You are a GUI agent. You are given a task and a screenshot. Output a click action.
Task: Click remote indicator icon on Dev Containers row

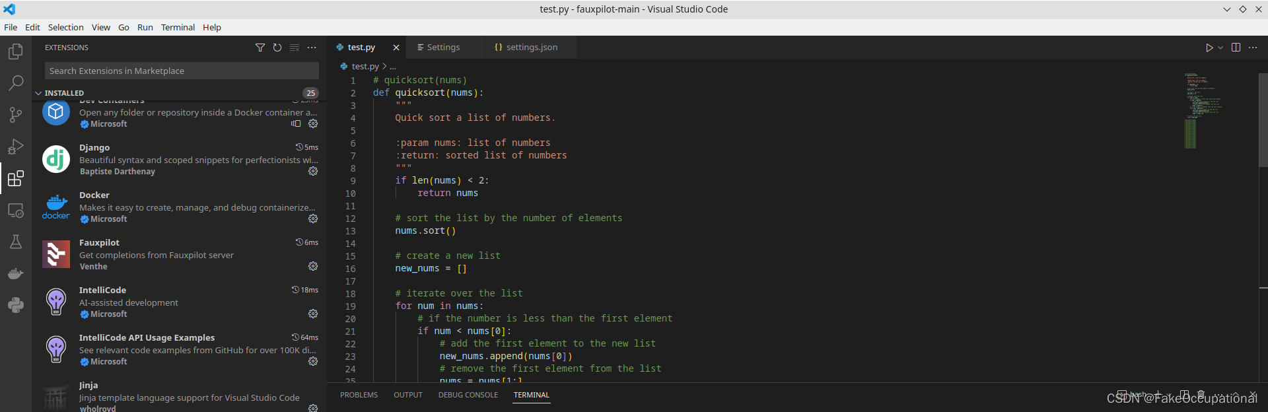click(x=296, y=123)
